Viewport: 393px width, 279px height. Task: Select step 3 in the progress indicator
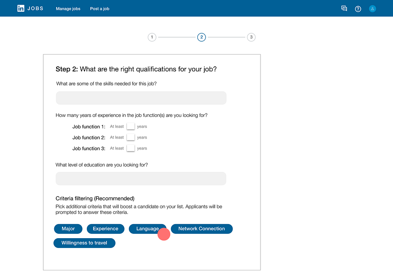251,37
